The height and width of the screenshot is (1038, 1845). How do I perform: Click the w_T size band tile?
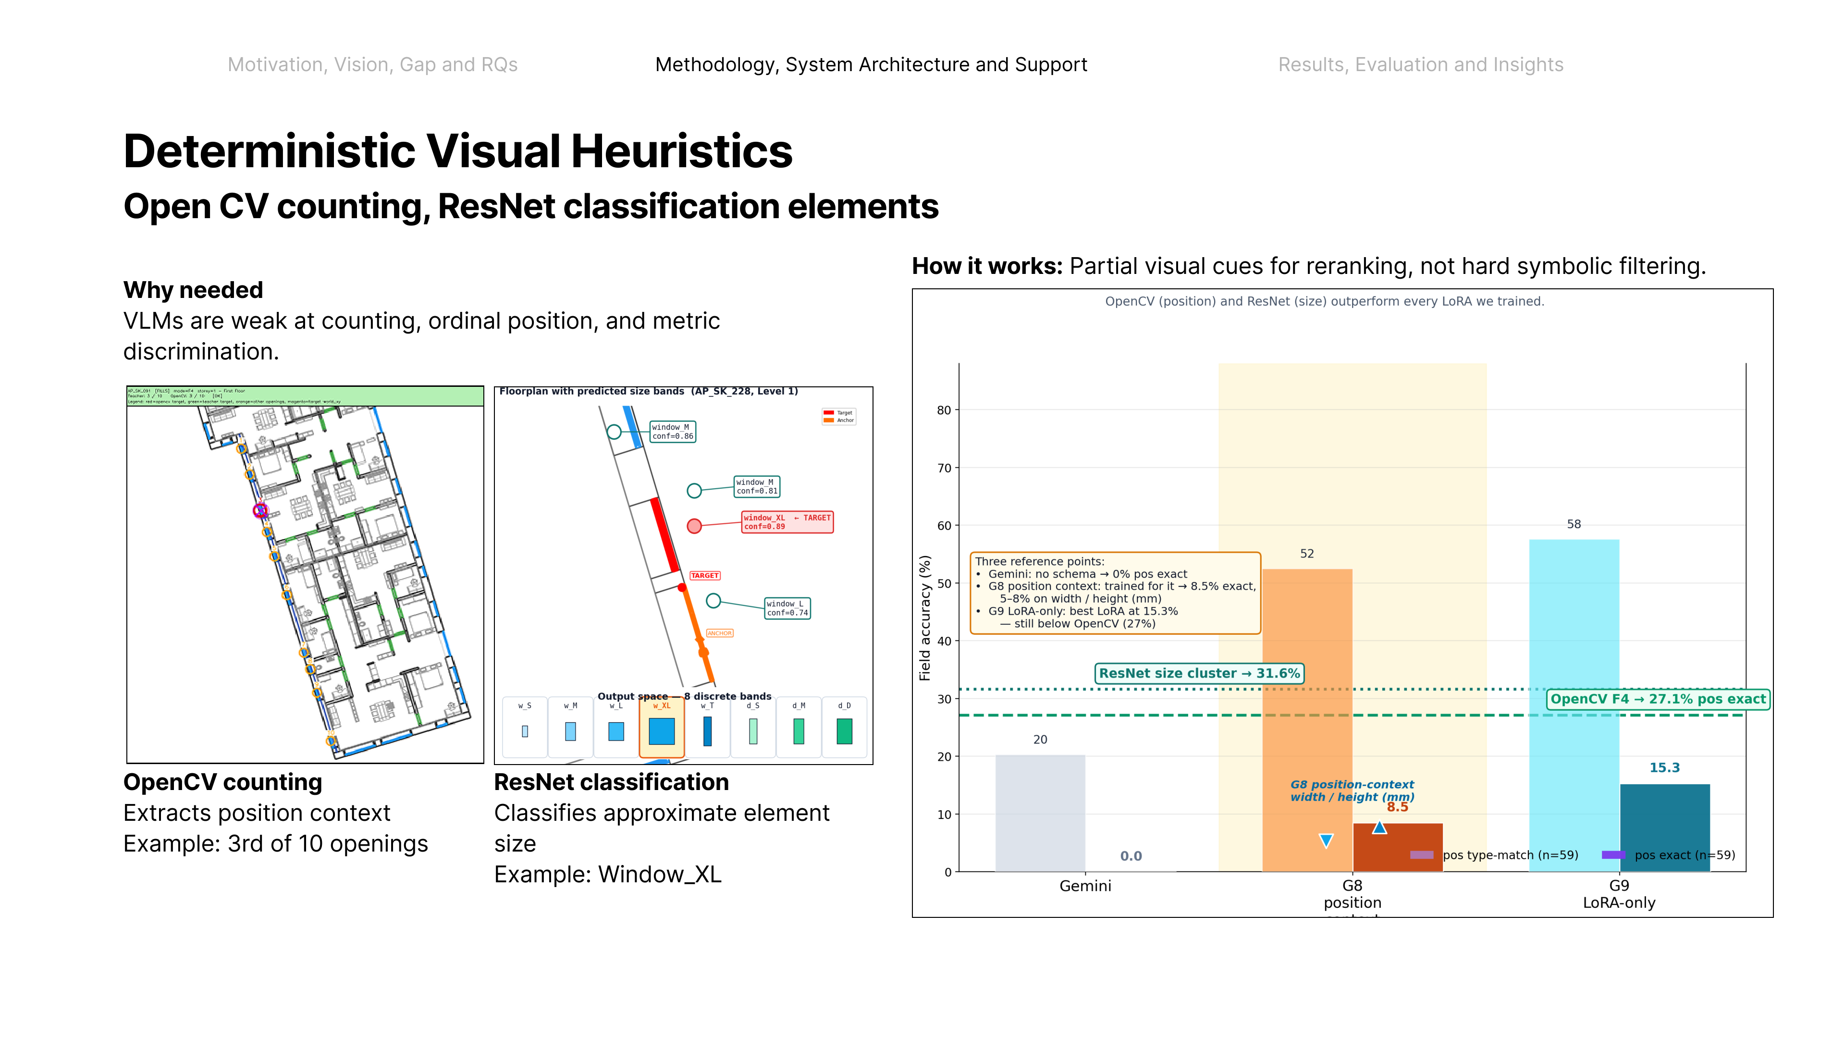tap(708, 727)
